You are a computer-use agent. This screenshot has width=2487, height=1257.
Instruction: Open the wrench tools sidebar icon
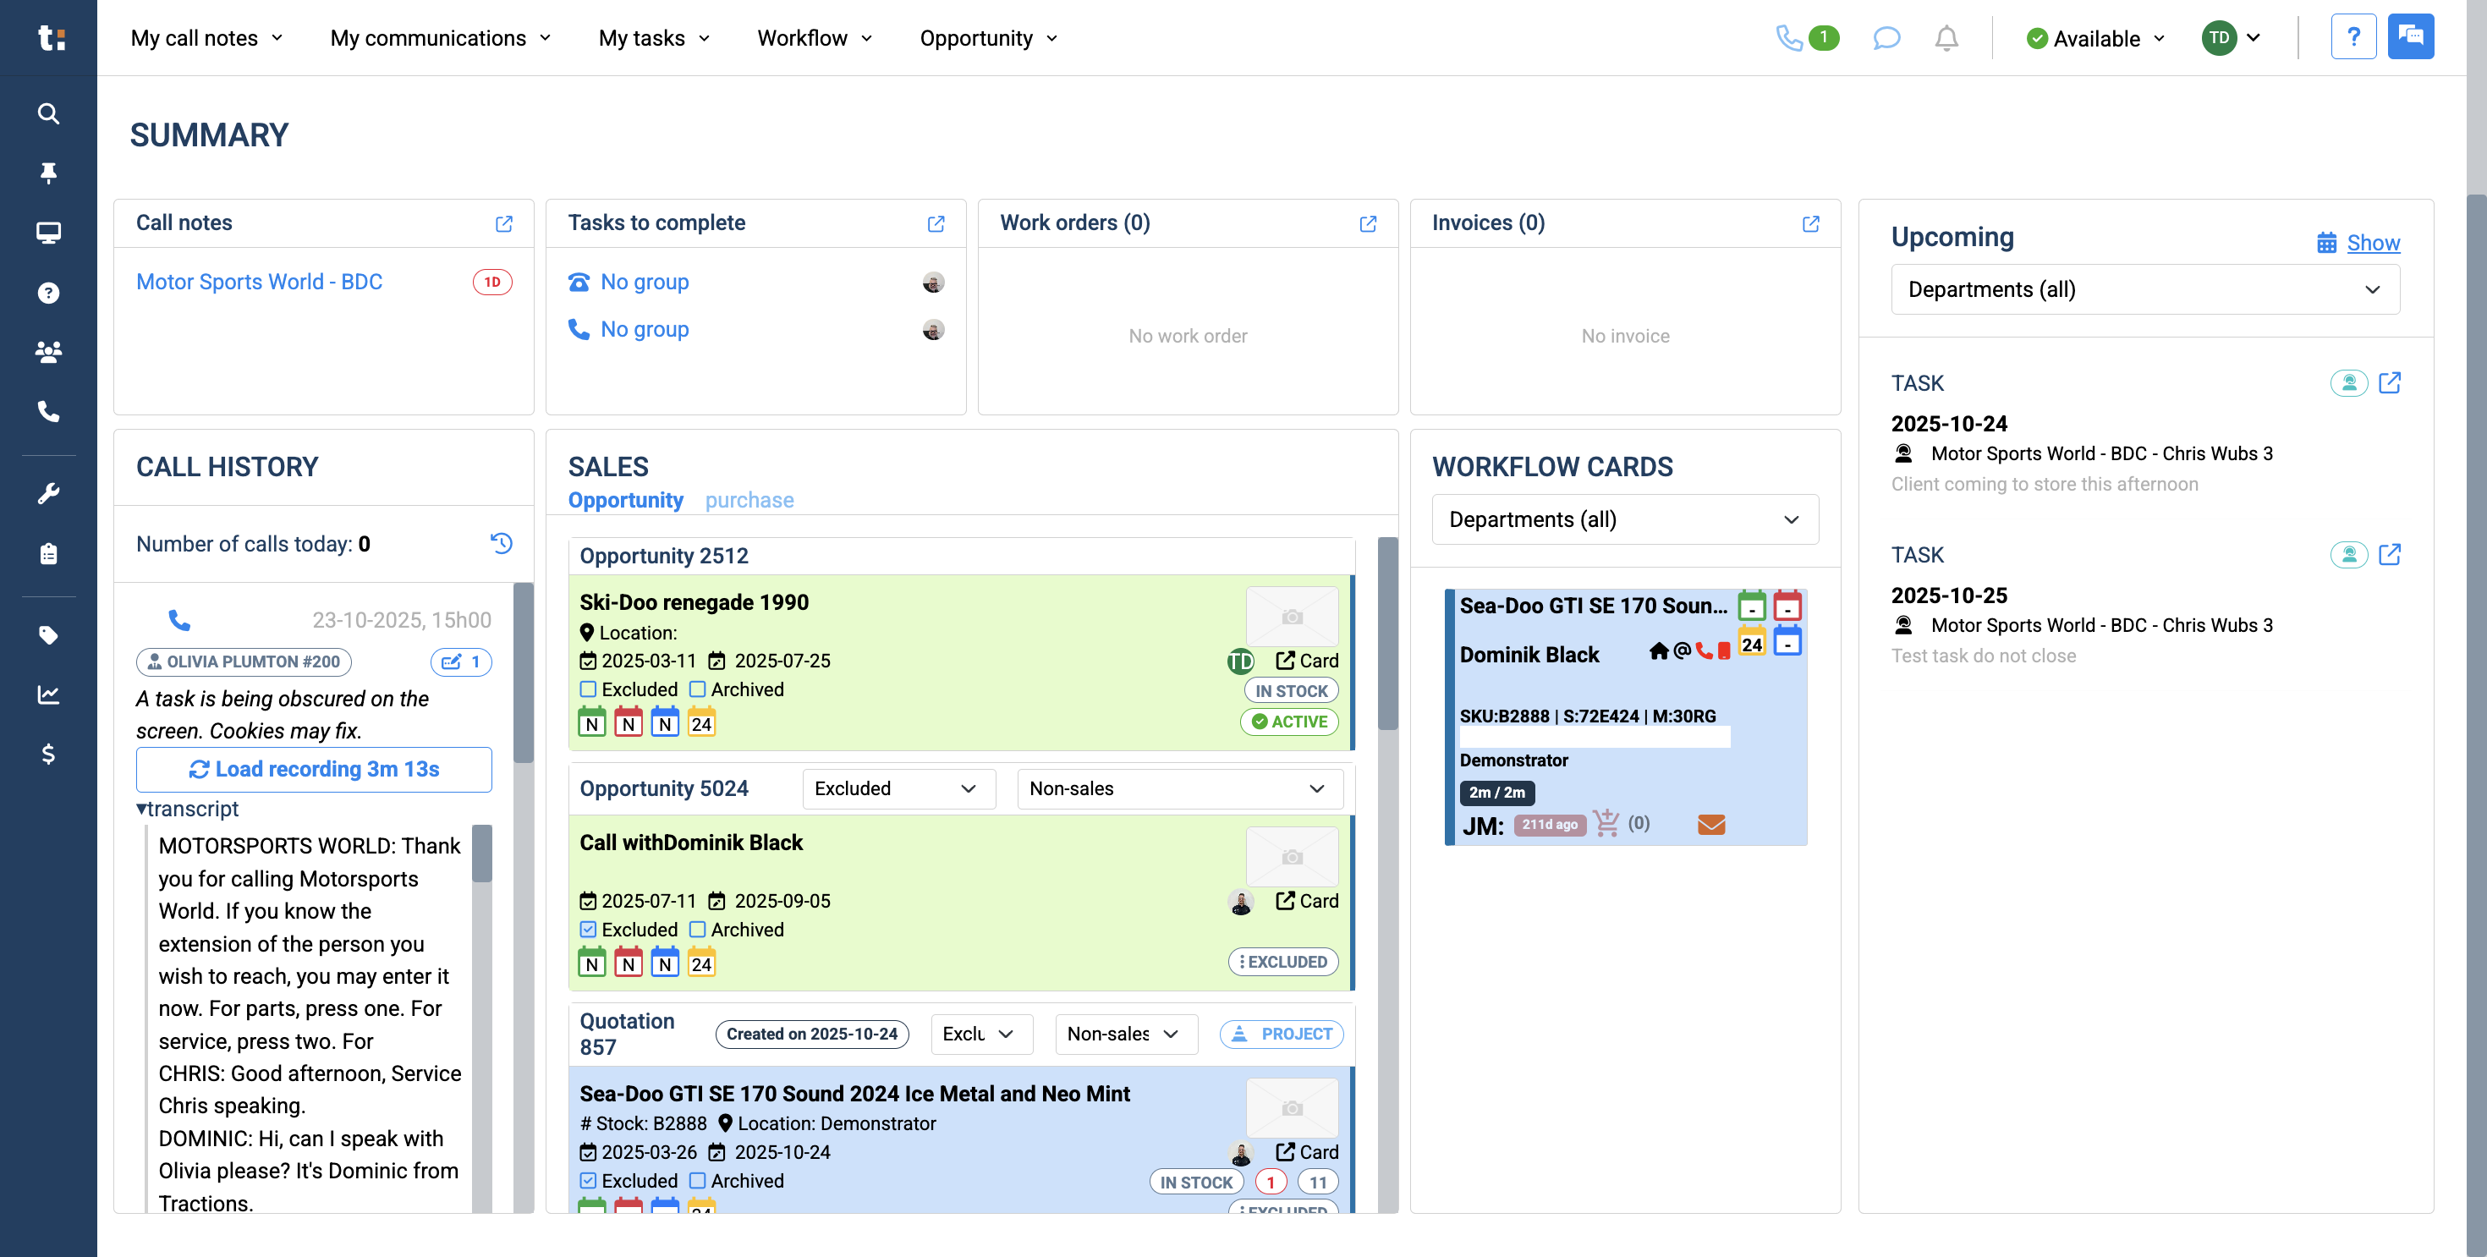[x=48, y=493]
